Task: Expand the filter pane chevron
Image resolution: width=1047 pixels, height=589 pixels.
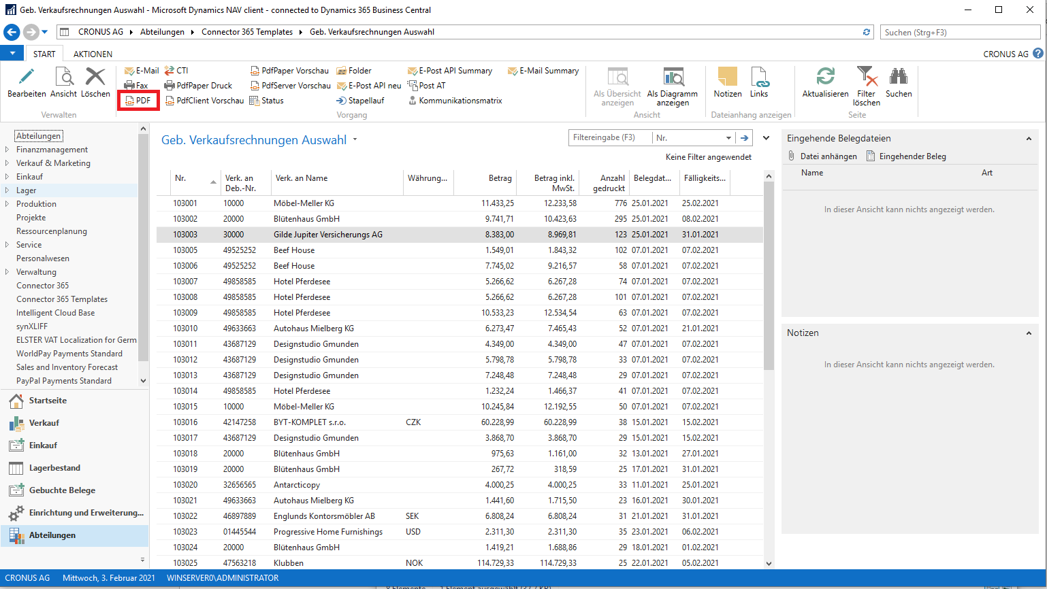Action: (766, 138)
